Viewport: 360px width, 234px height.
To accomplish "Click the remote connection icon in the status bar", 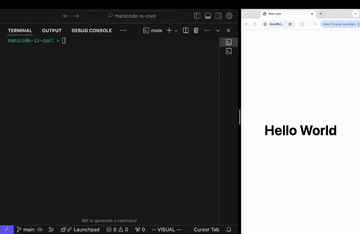I will pyautogui.click(x=7, y=230).
